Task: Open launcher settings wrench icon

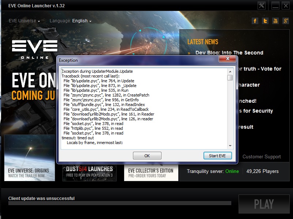Action: (262, 5)
